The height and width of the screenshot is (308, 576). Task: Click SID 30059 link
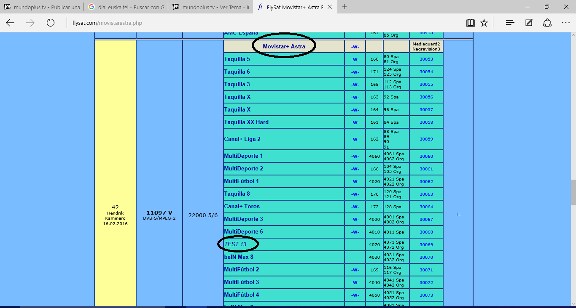pos(426,139)
